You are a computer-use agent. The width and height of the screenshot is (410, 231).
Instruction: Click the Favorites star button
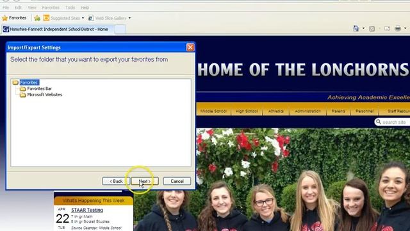point(14,18)
